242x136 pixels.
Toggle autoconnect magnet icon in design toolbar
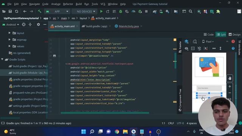199,48
